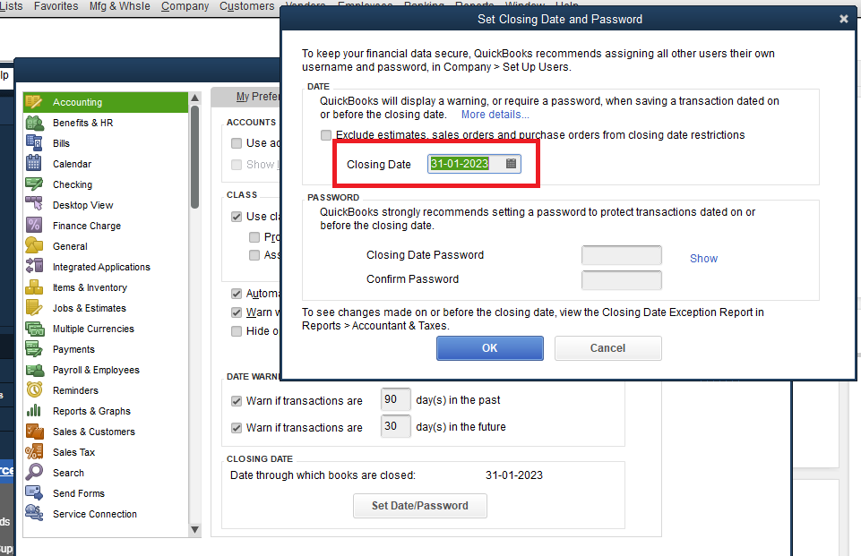The width and height of the screenshot is (861, 556).
Task: Click the Desktop View icon
Action: click(x=34, y=205)
